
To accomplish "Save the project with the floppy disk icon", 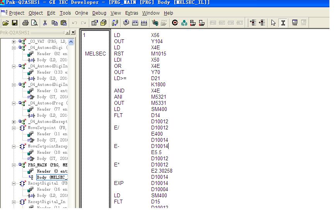I will pyautogui.click(x=15, y=23).
